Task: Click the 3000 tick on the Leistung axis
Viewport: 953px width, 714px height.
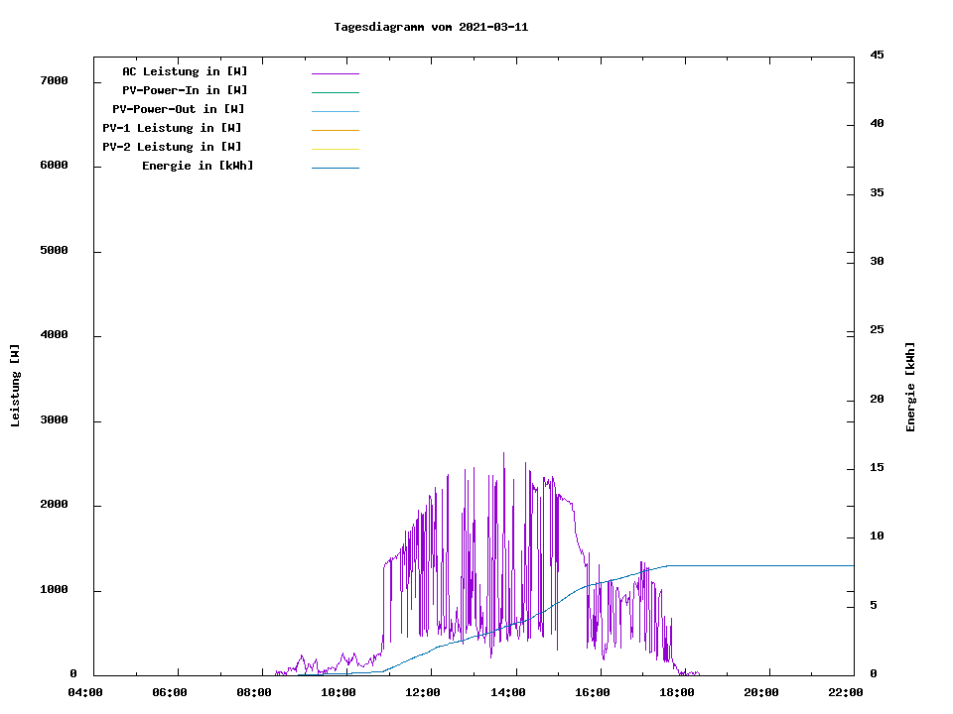Action: pos(53,420)
